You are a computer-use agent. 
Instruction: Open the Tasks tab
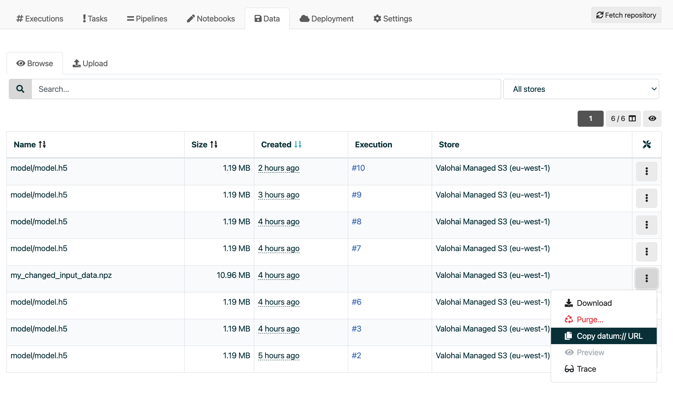click(x=95, y=19)
